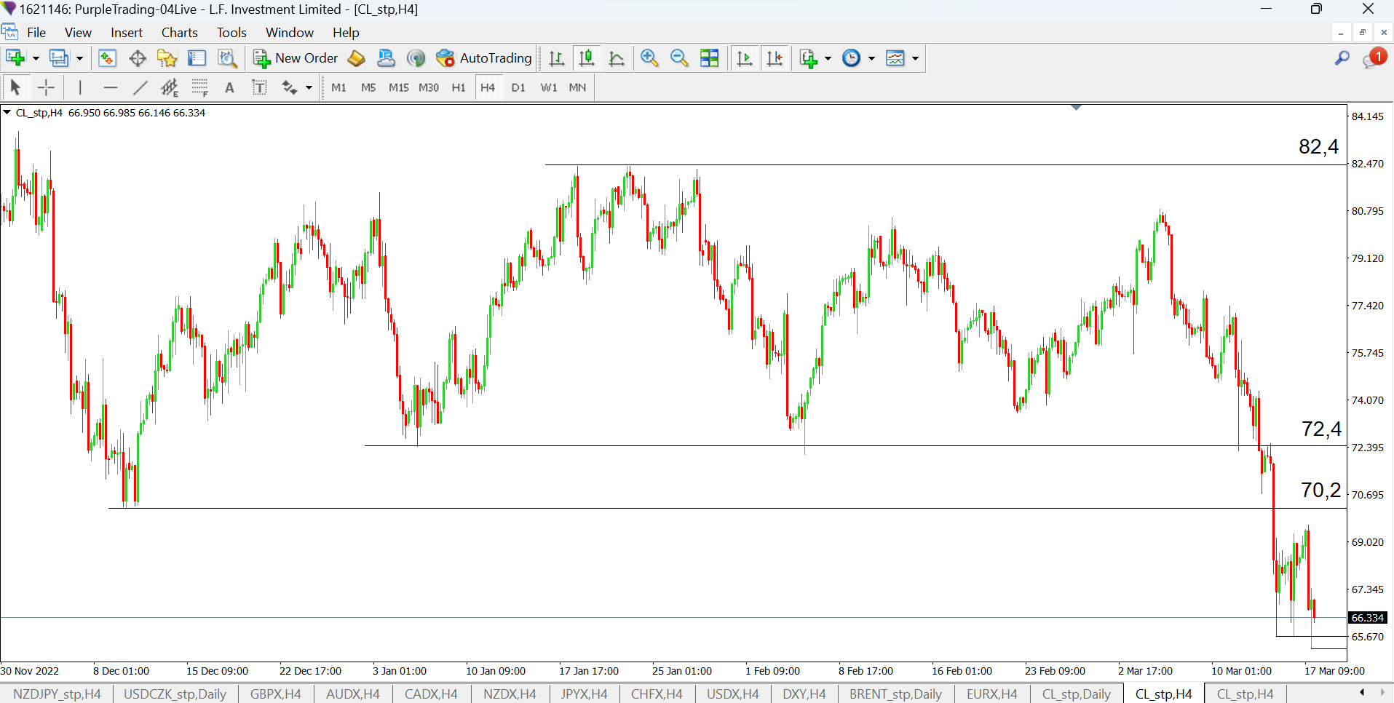
Task: Select the Crosshair tool
Action: tap(46, 88)
